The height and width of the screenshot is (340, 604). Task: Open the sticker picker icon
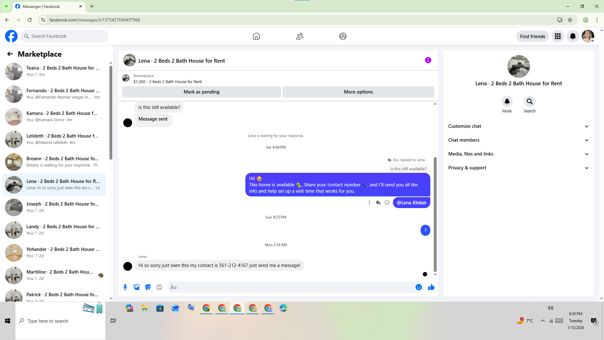(148, 287)
